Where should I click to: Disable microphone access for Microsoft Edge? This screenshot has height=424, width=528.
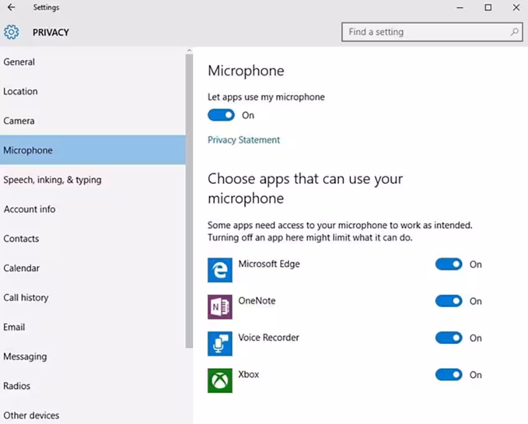[x=448, y=264]
